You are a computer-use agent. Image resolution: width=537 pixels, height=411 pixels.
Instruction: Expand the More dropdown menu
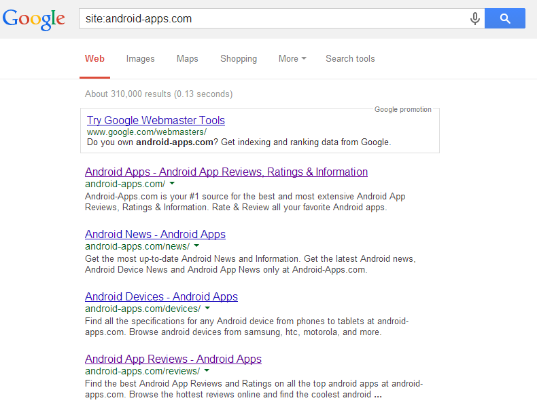coord(292,59)
